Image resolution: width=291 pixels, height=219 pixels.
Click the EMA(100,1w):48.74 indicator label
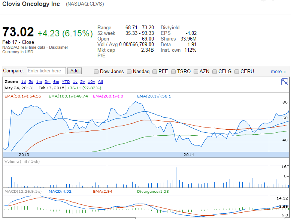(68, 96)
